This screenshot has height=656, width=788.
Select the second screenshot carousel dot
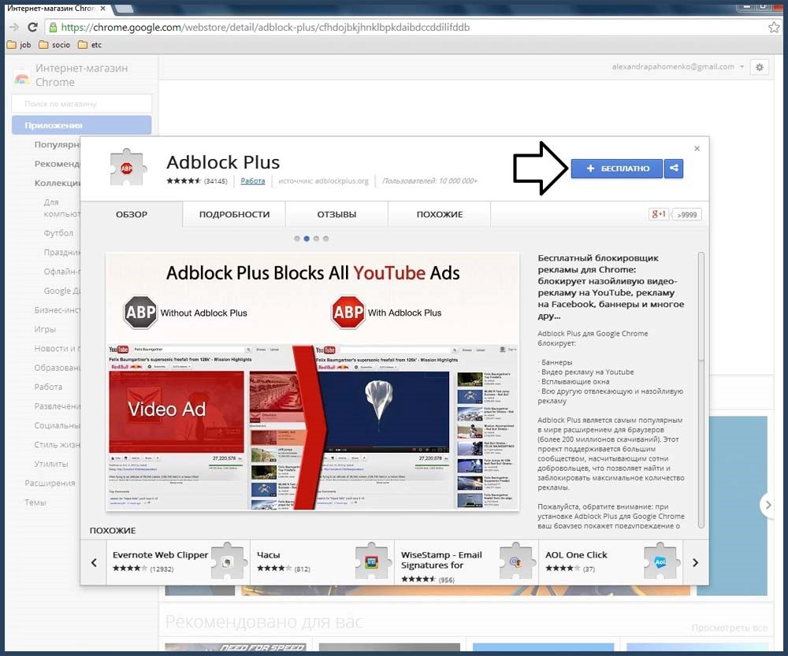pos(307,239)
